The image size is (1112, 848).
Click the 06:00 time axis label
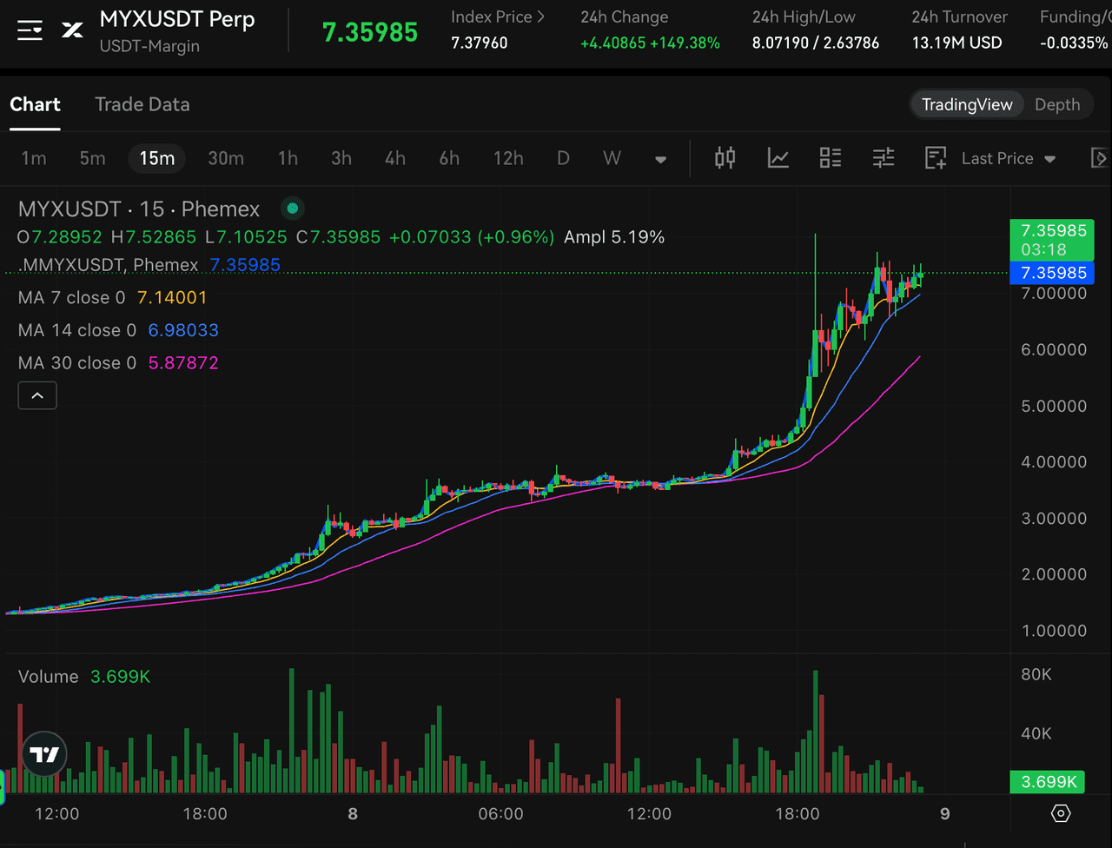(501, 814)
